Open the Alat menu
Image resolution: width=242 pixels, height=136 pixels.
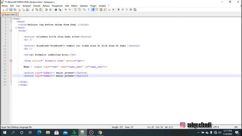tap(67, 6)
